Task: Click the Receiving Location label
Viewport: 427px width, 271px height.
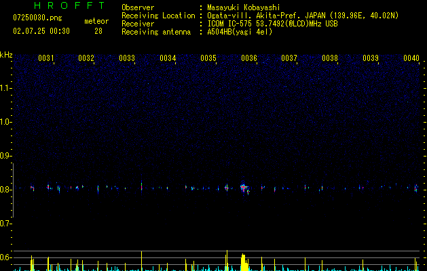Action: click(158, 16)
